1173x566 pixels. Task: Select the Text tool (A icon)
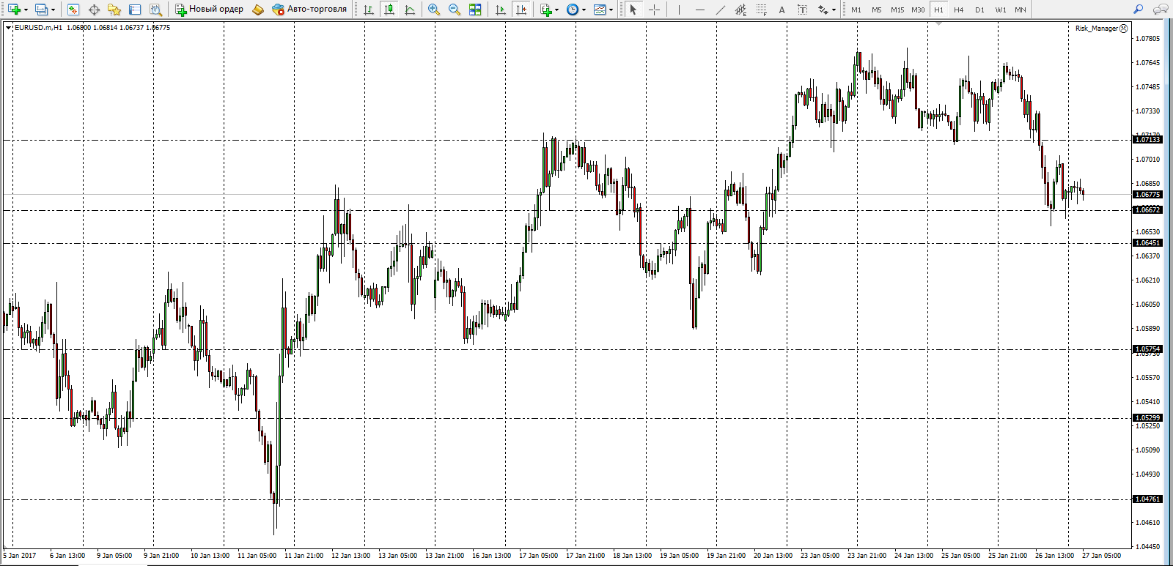coord(782,10)
